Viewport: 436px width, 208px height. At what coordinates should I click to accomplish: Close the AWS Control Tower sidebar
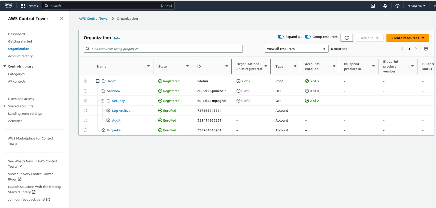62,19
